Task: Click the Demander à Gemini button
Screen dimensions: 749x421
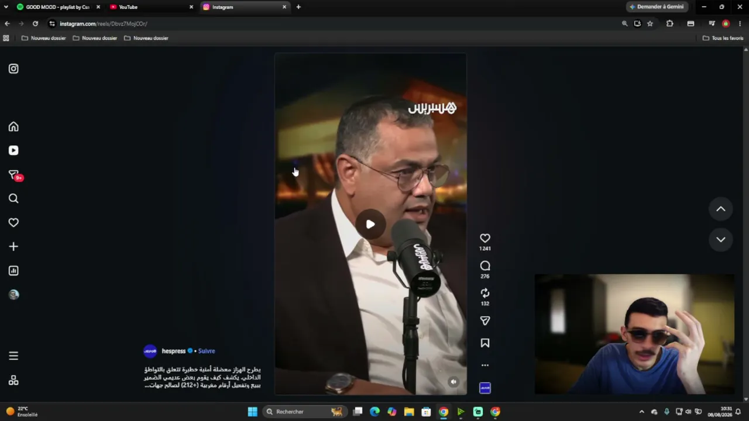Action: (657, 7)
